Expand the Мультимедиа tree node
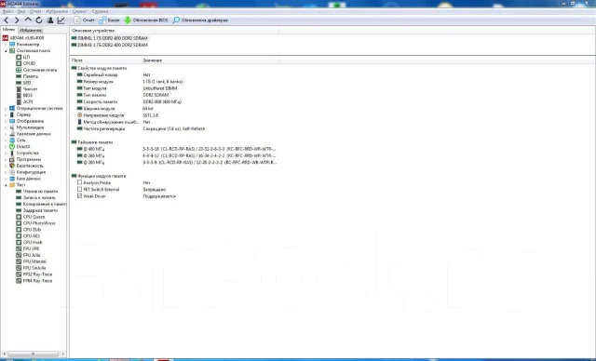 click(6, 127)
